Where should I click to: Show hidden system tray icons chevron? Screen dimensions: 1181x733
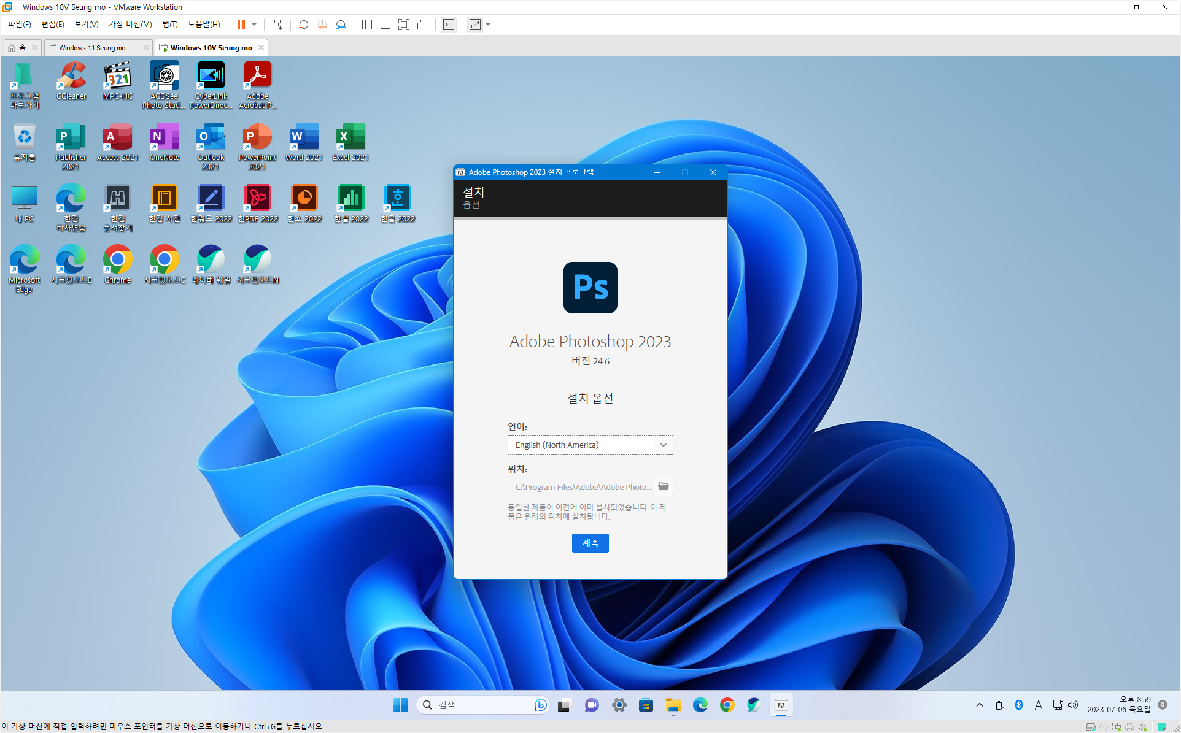979,705
